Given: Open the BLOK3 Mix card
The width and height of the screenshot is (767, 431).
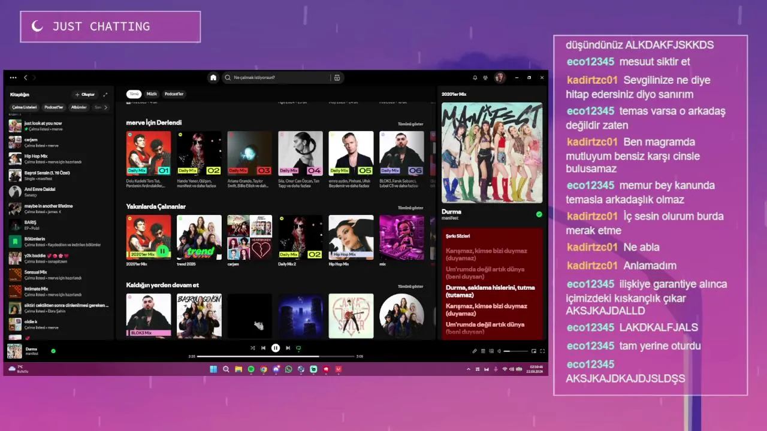Looking at the screenshot, I should [x=149, y=315].
